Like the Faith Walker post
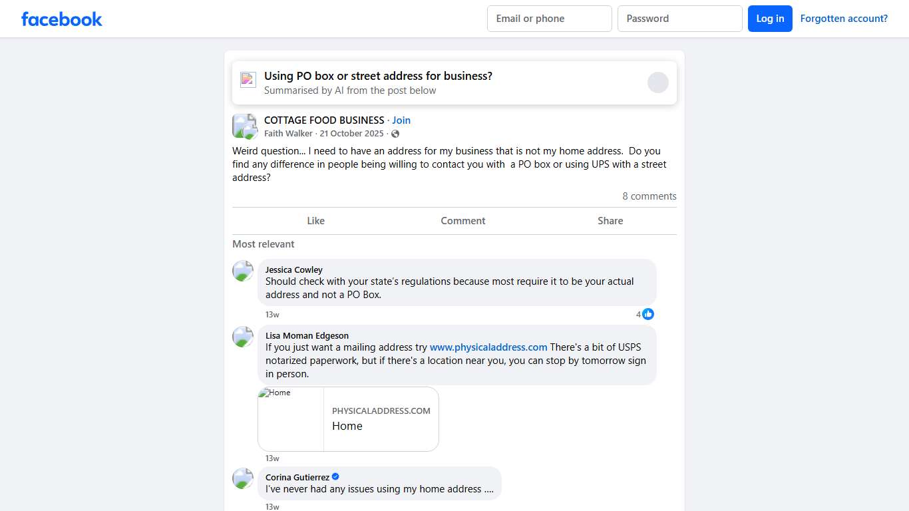The height and width of the screenshot is (511, 909). pyautogui.click(x=315, y=221)
